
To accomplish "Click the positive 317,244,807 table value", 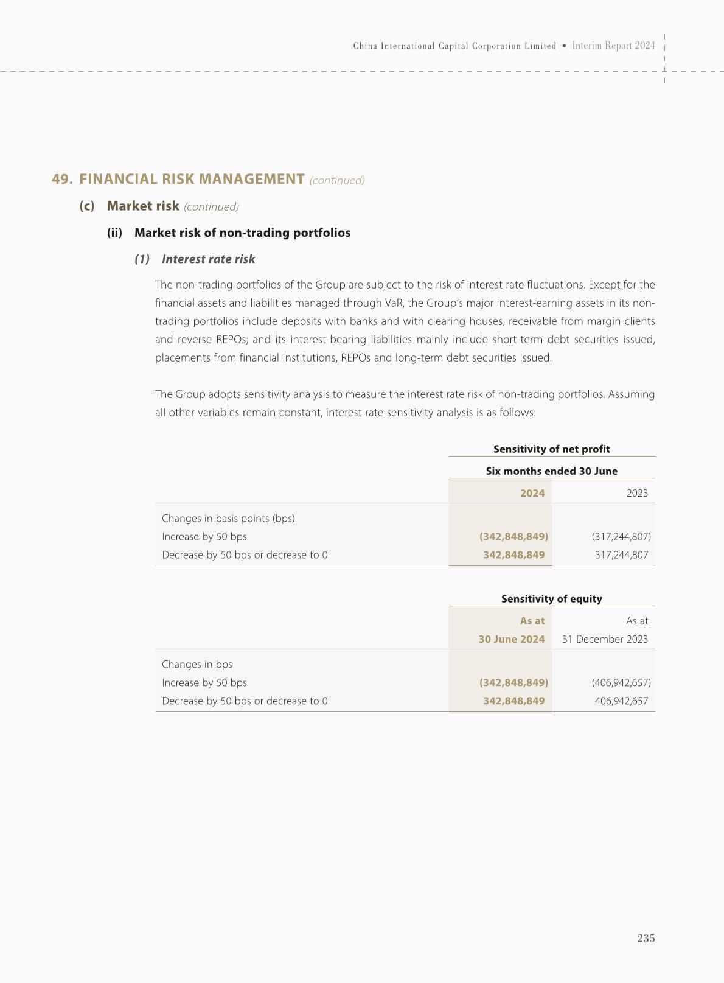I will (x=621, y=555).
